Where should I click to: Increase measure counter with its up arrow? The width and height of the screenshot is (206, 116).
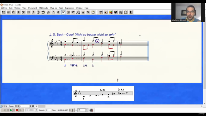point(37,109)
